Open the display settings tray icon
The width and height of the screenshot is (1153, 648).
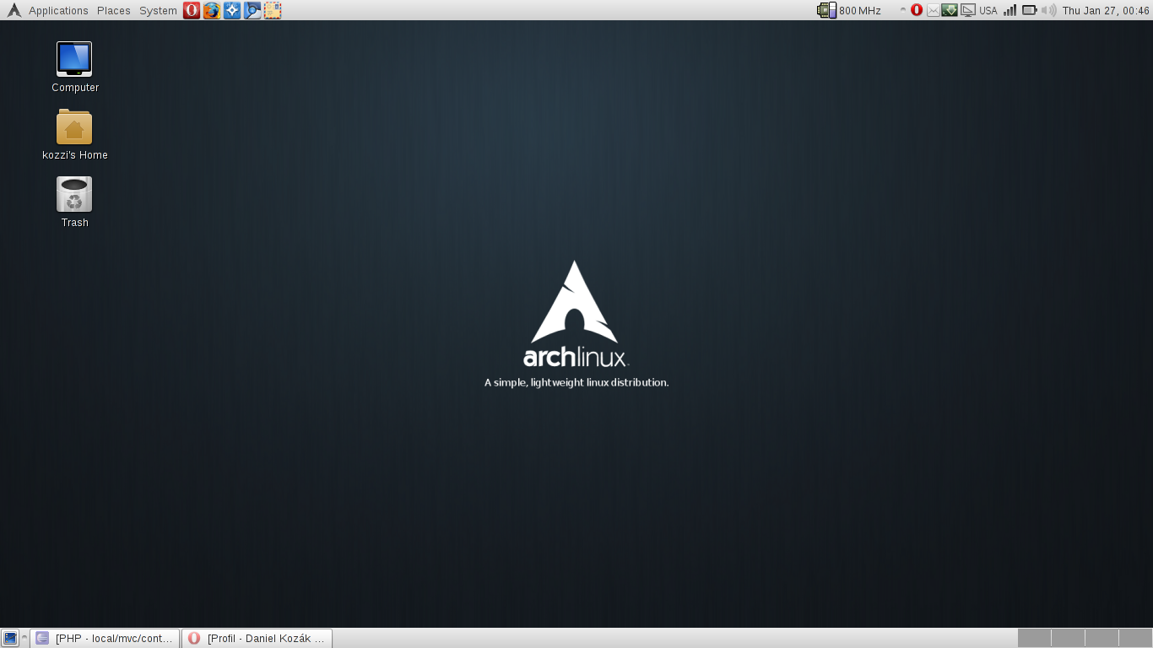point(968,10)
